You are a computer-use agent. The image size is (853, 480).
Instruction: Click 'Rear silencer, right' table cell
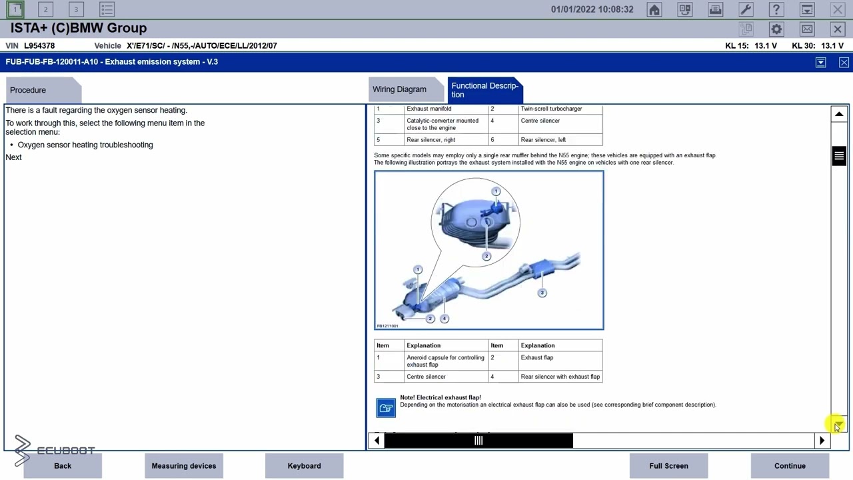446,140
